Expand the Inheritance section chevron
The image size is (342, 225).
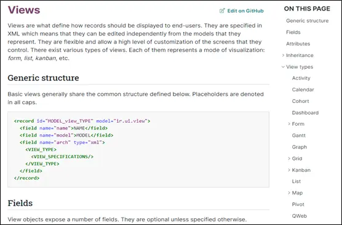[x=283, y=55]
